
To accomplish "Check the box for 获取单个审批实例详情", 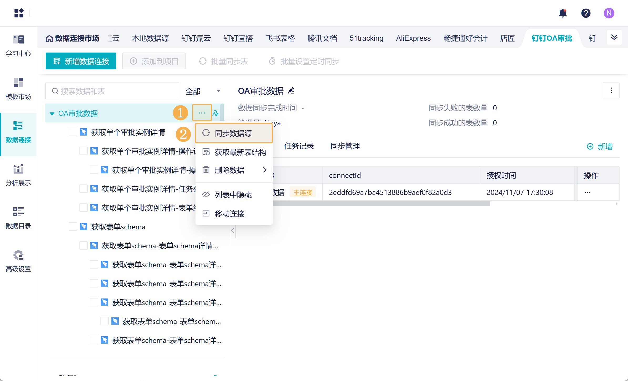I will point(73,132).
